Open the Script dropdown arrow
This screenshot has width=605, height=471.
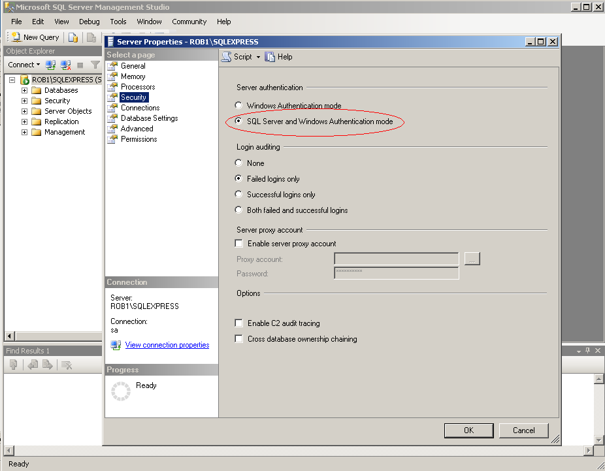pyautogui.click(x=258, y=57)
